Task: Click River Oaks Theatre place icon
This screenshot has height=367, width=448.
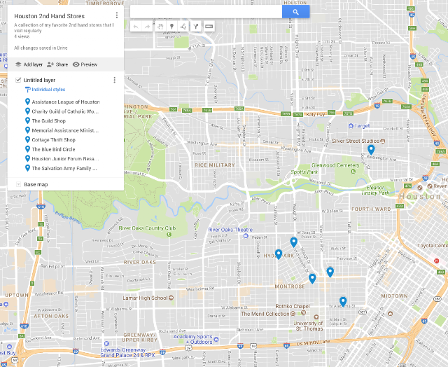Action: pos(246,236)
